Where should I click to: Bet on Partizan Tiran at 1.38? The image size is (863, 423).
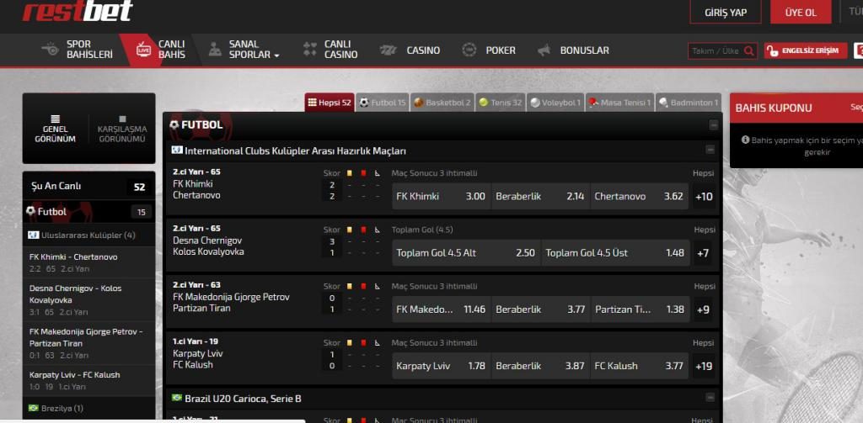640,309
